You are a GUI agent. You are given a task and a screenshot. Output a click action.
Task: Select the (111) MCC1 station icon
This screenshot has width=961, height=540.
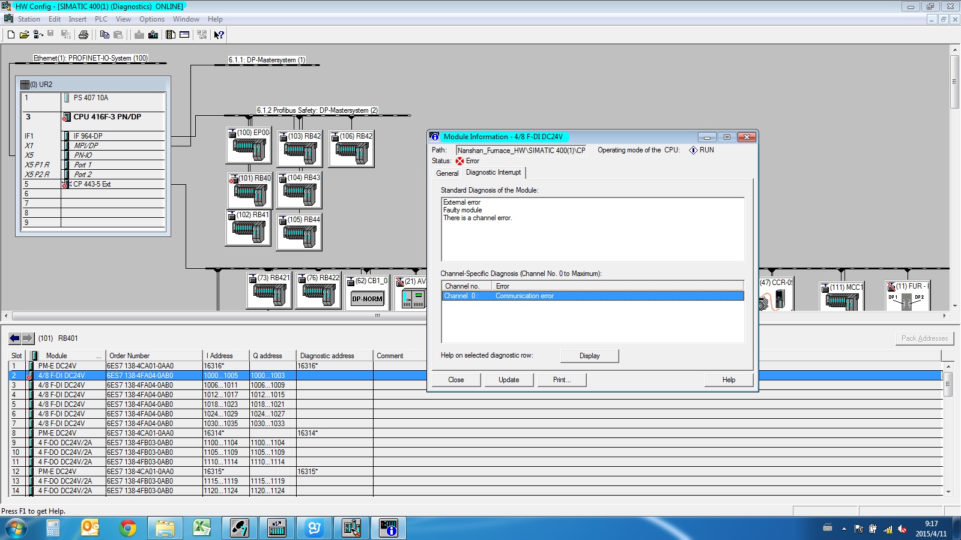coord(842,296)
